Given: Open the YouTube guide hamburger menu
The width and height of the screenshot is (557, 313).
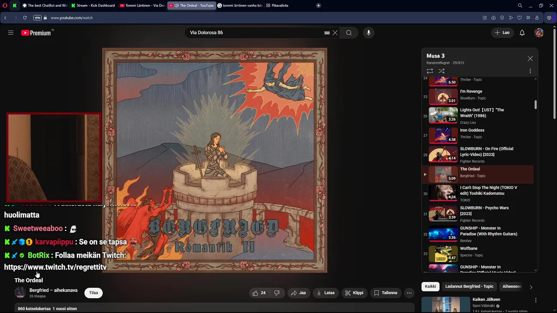Looking at the screenshot, I should pos(11,33).
